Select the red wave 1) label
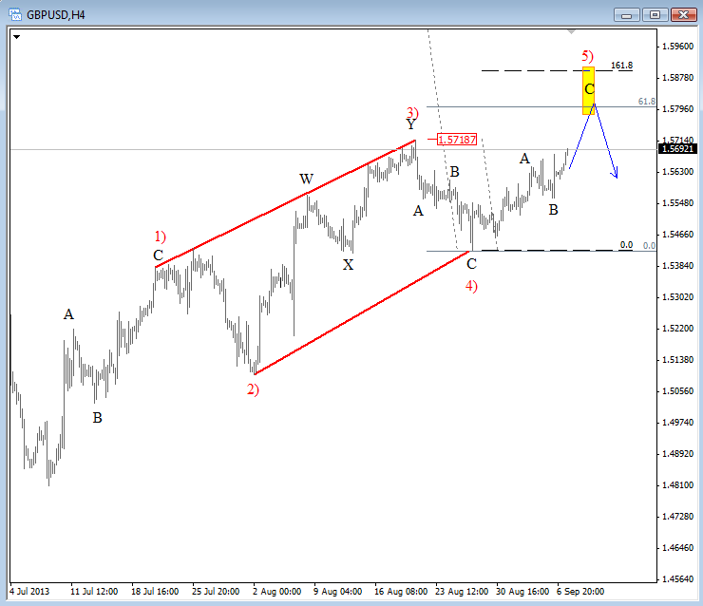703x606 pixels. [160, 236]
